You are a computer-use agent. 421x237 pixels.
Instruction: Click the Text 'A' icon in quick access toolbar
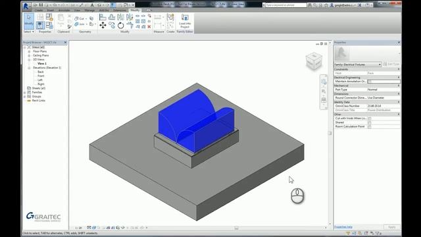[x=92, y=5]
